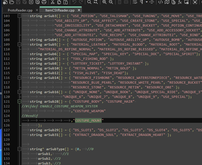Toggle show all characters pilcrow icon
The image size is (202, 165).
point(141,2)
